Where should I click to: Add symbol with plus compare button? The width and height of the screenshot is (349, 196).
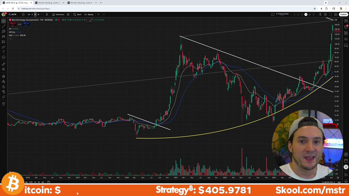point(23,14)
